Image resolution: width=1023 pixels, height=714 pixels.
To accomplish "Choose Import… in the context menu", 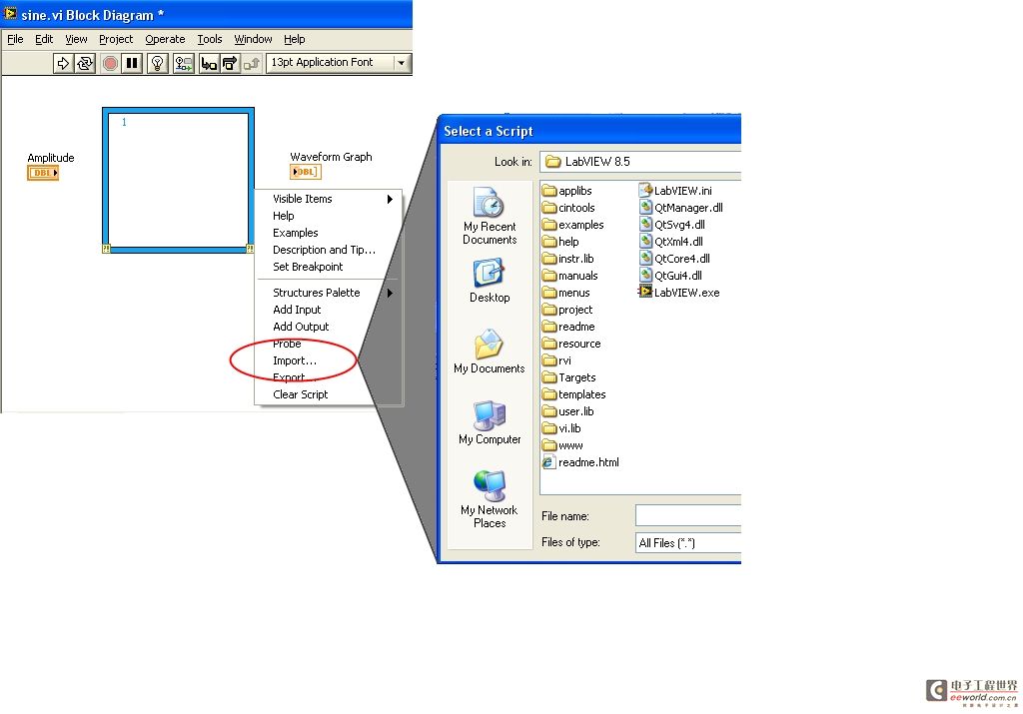I will tap(328, 360).
